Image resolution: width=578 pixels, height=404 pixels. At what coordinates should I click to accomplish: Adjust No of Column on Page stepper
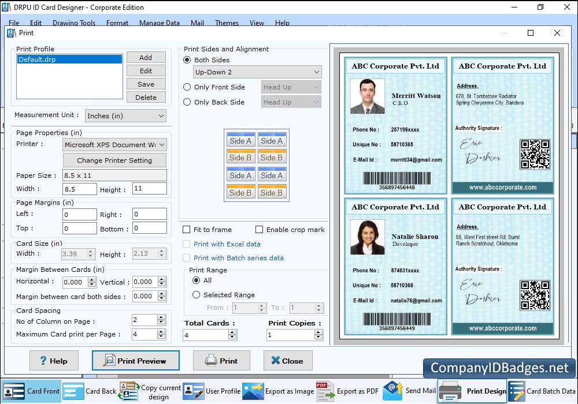point(161,320)
